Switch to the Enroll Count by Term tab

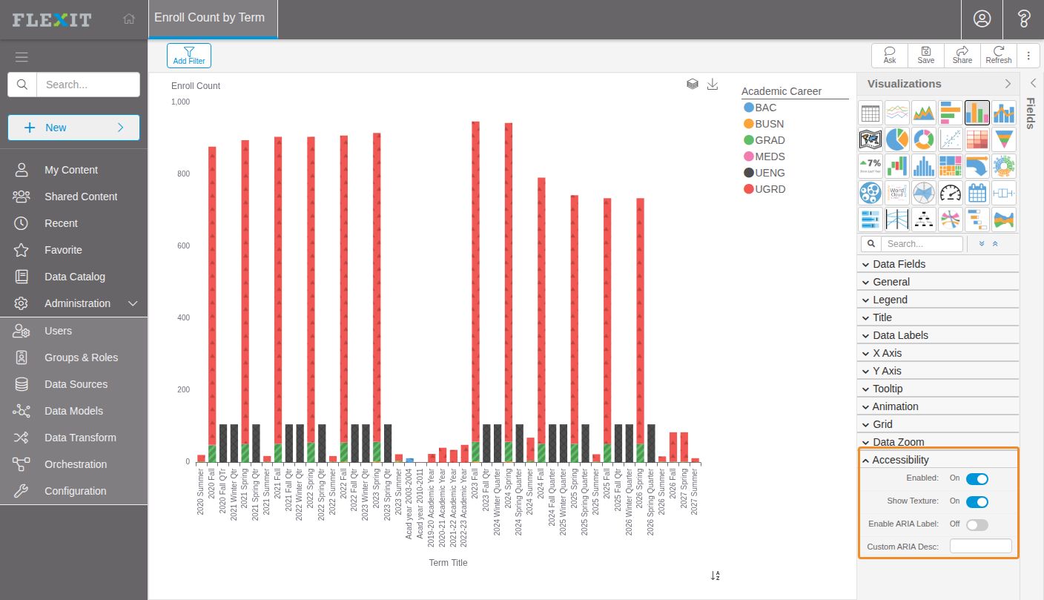point(213,19)
